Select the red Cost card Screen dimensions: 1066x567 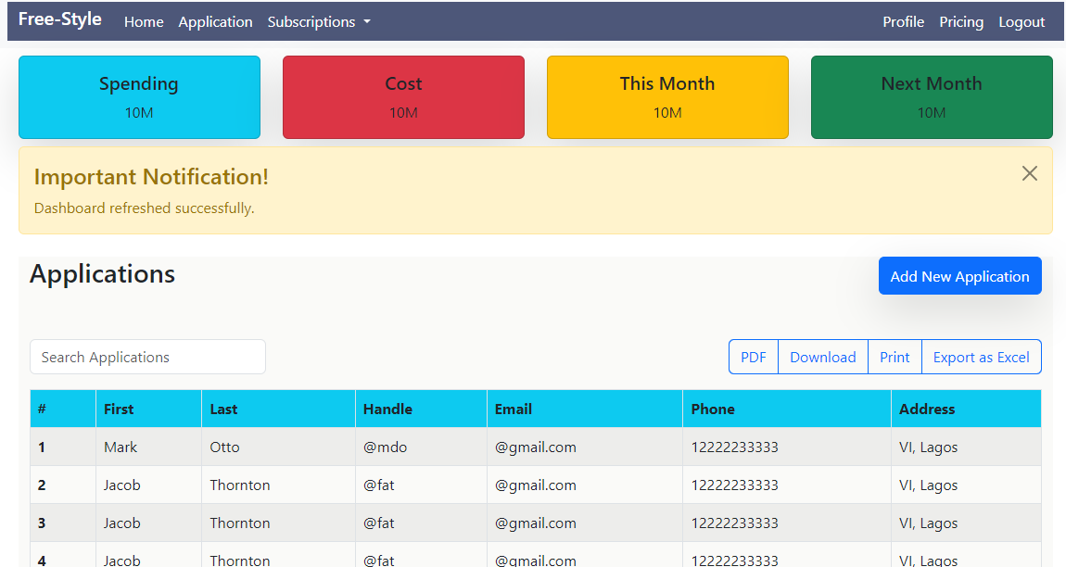403,97
